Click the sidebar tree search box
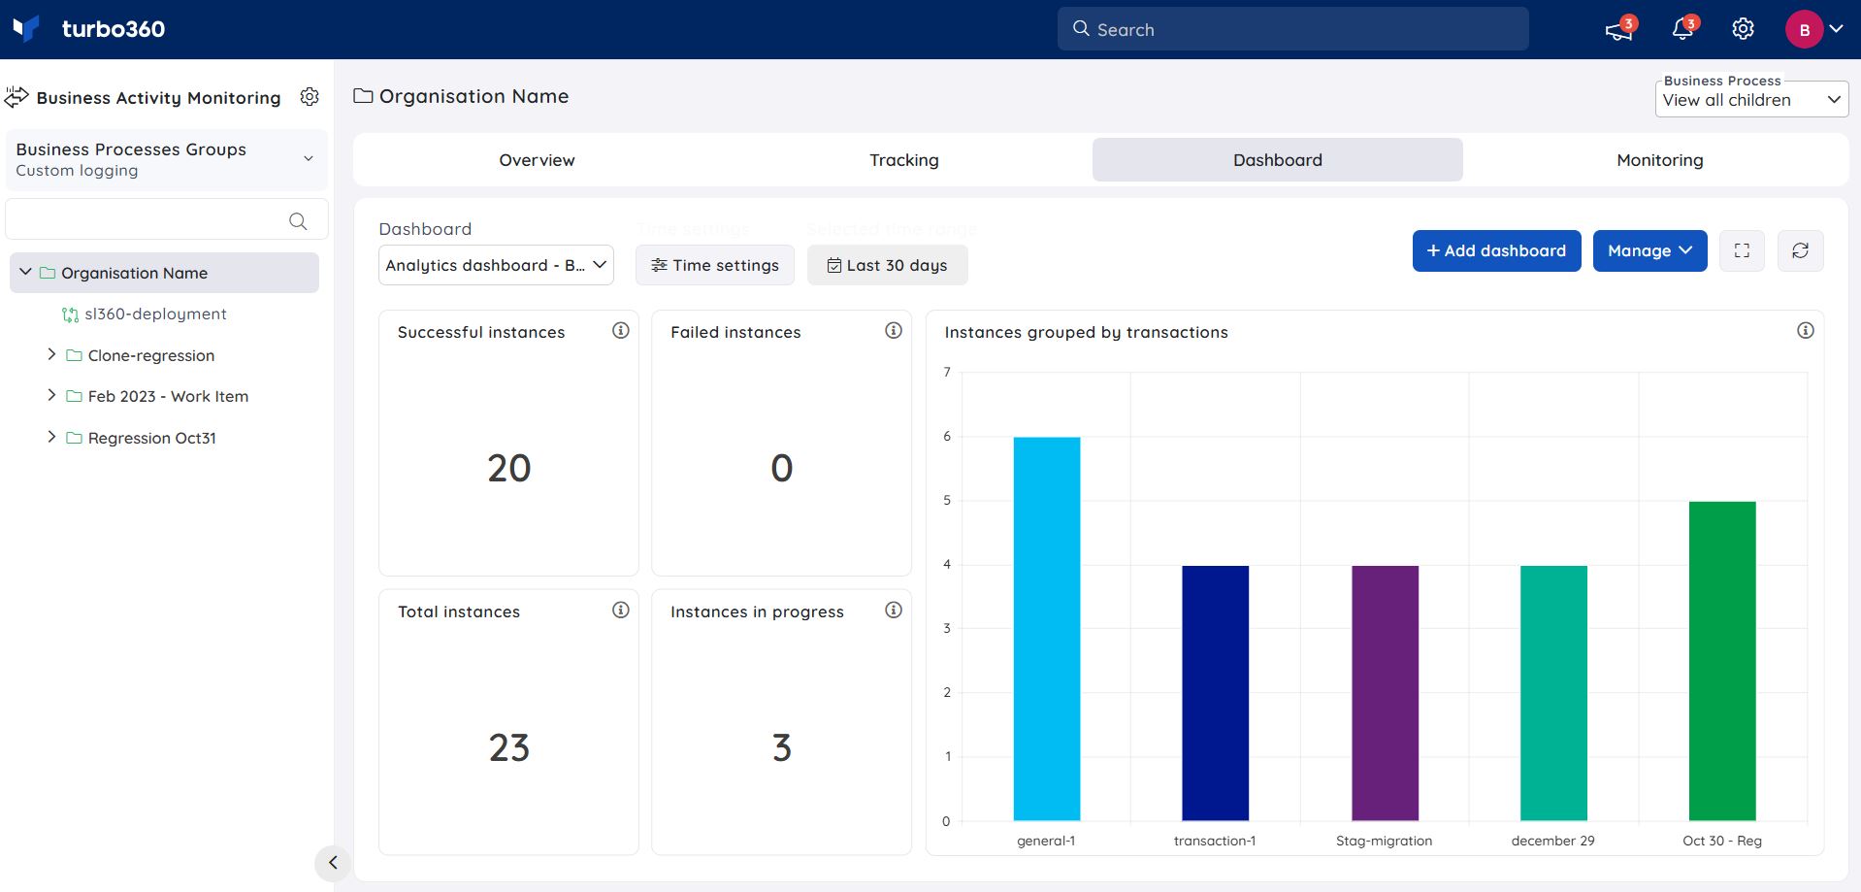This screenshot has width=1861, height=892. (x=166, y=220)
